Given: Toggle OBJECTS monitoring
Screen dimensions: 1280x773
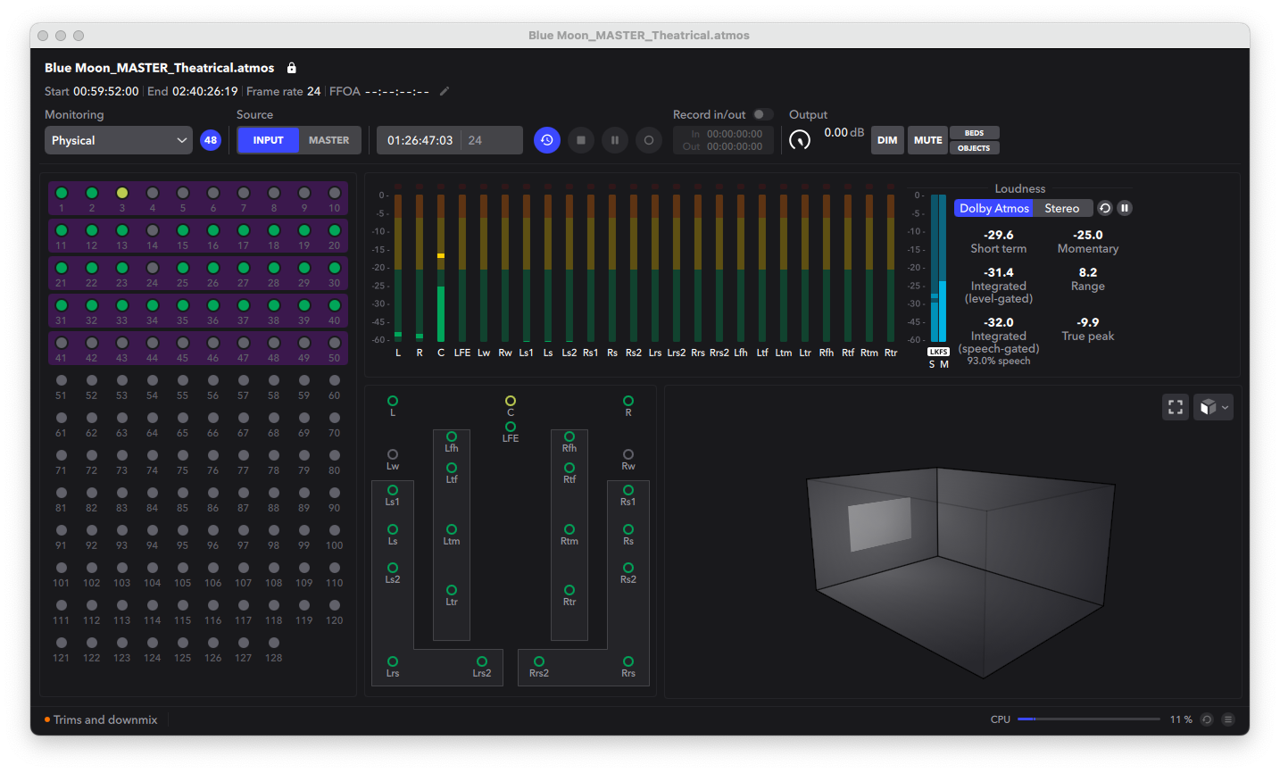Looking at the screenshot, I should [x=974, y=148].
